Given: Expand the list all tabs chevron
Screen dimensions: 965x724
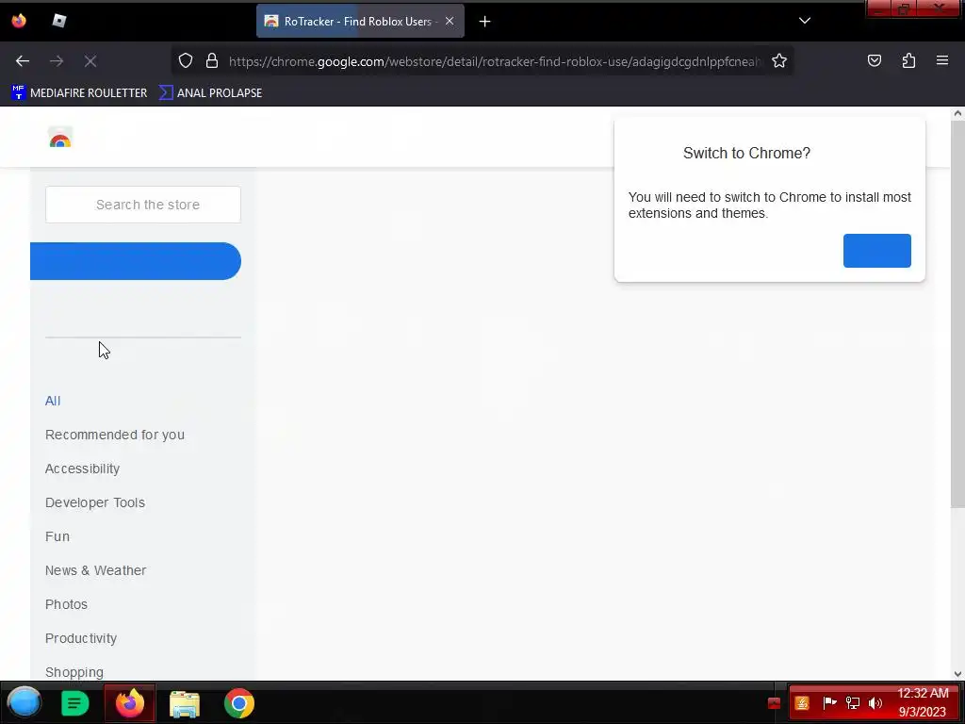Looking at the screenshot, I should point(805,21).
